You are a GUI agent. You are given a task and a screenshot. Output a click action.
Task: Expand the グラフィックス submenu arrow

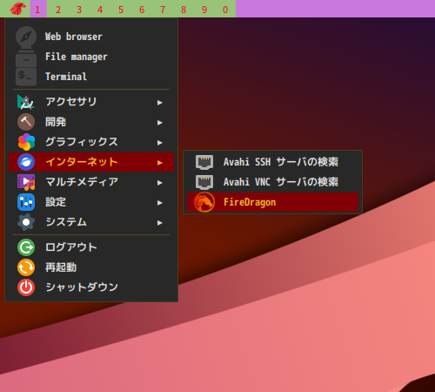pyautogui.click(x=159, y=143)
